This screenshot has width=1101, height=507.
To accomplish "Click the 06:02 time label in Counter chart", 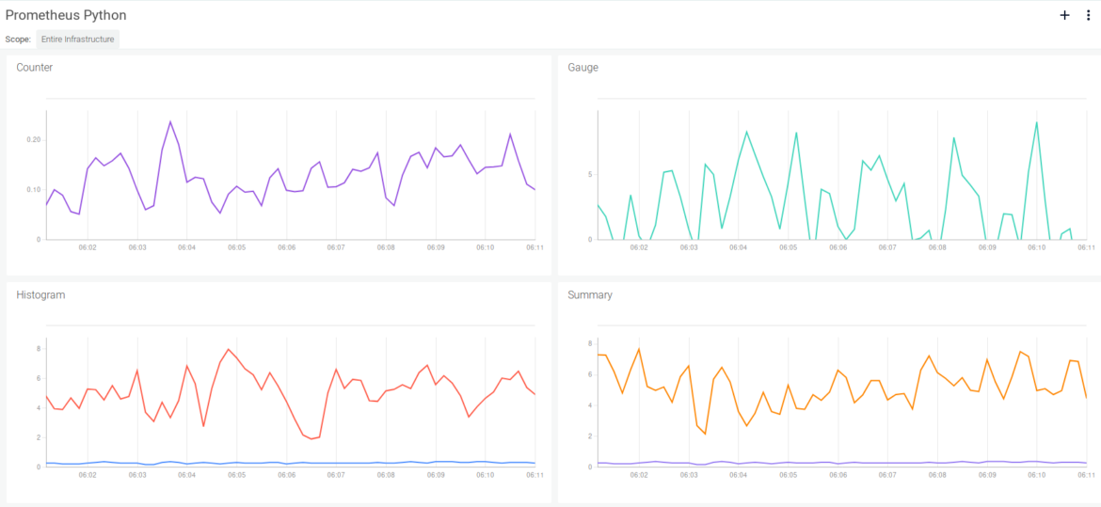I will point(88,248).
